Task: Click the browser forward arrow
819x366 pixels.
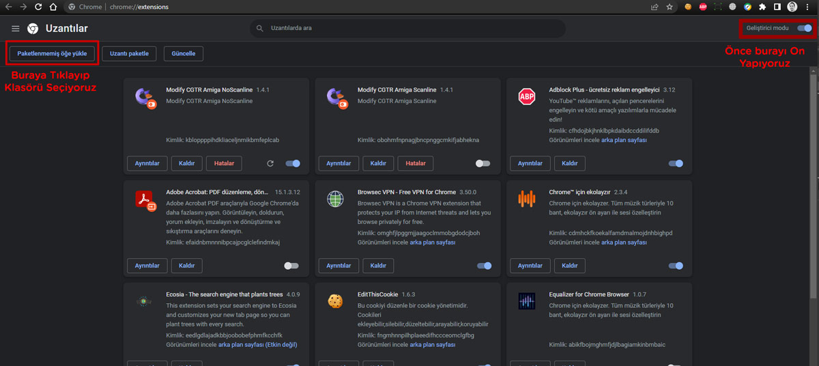Action: (x=23, y=7)
